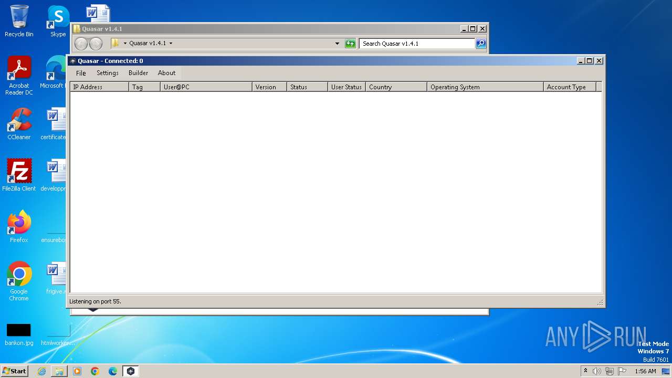Click the Start button
This screenshot has height=378, width=672.
15,371
